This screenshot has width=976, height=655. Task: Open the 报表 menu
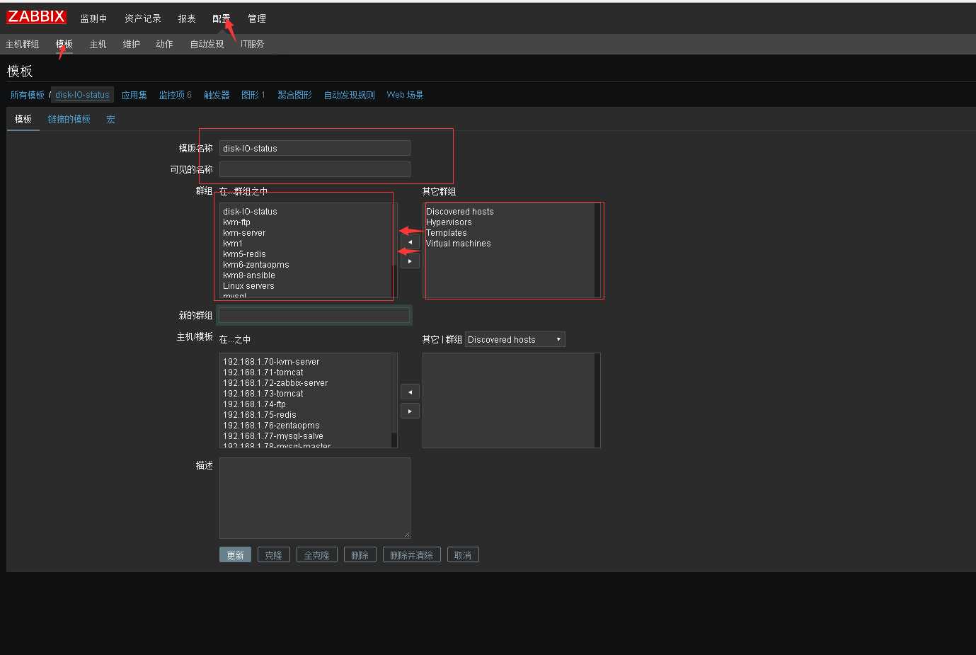pos(187,18)
